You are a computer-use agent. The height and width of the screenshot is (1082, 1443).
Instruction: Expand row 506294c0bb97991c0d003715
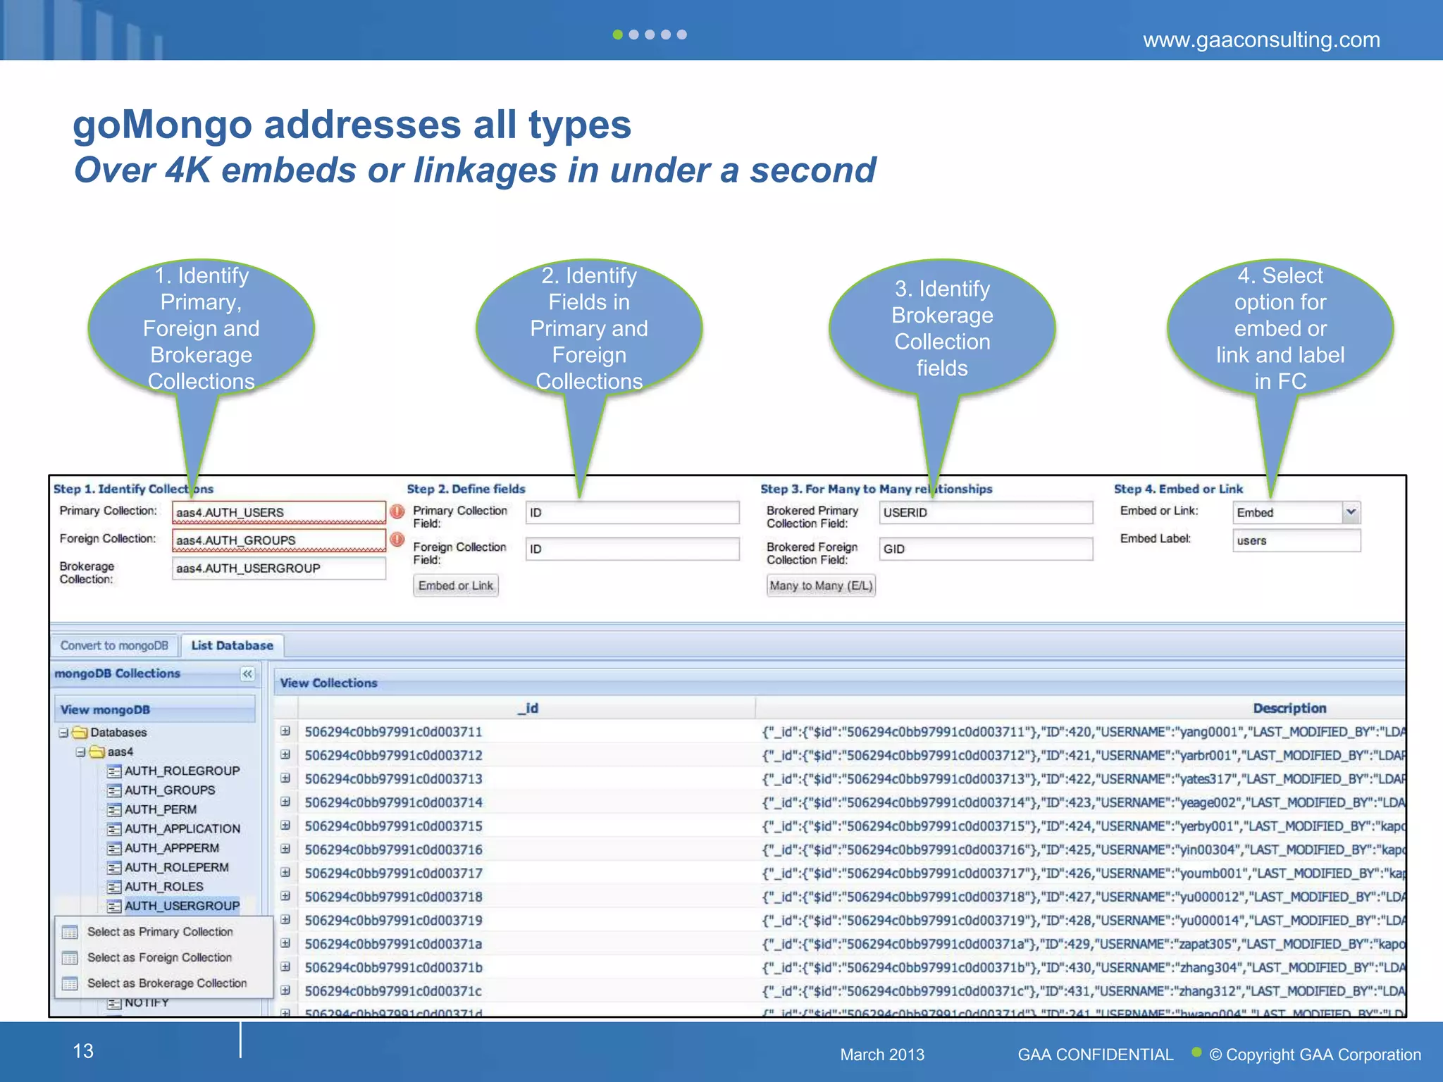[x=285, y=826]
